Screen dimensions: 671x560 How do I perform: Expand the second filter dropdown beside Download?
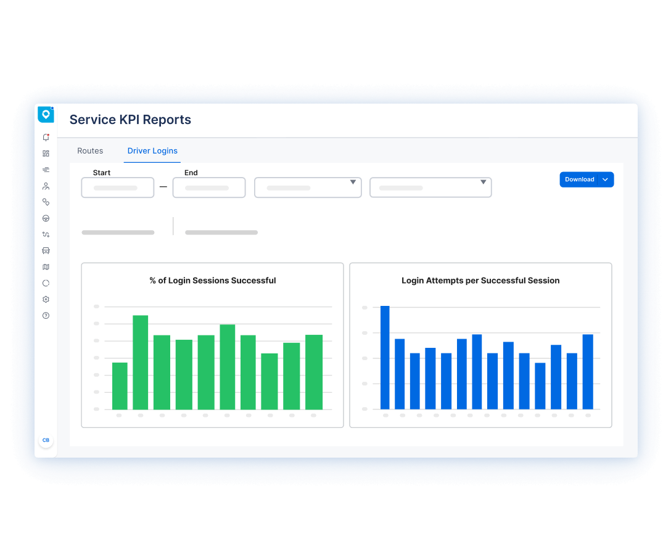[430, 187]
